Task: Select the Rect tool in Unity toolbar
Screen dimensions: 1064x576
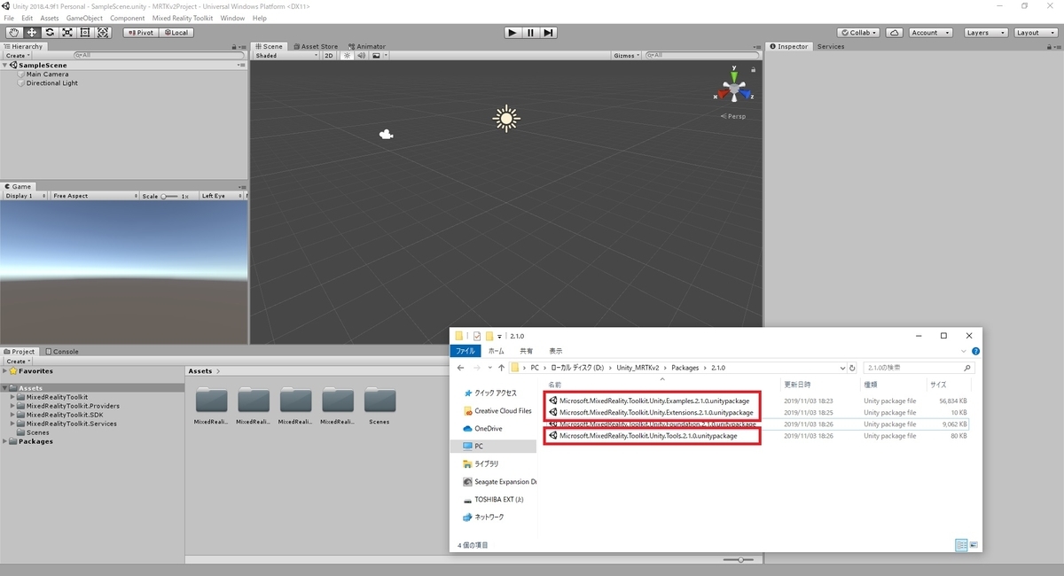Action: [x=85, y=33]
